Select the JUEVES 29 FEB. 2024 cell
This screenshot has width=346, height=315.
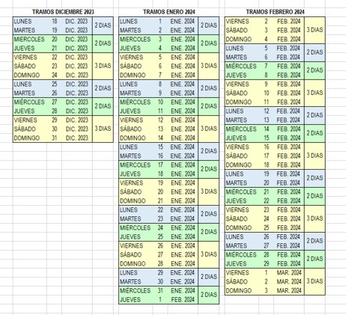coord(264,263)
